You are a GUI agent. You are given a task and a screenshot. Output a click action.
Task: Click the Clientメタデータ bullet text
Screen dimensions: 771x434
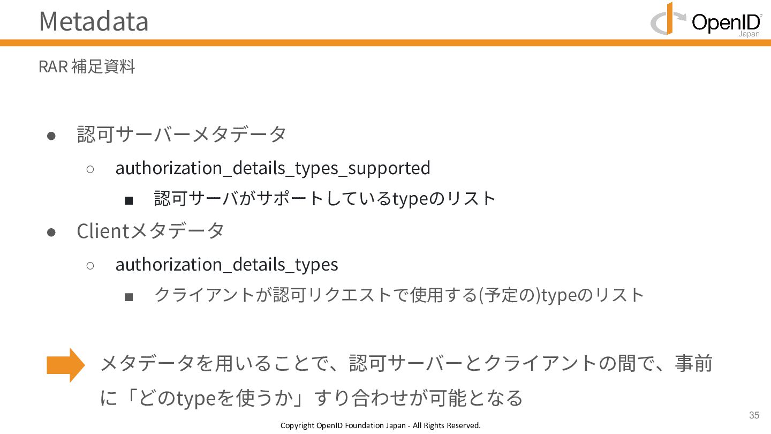150,231
